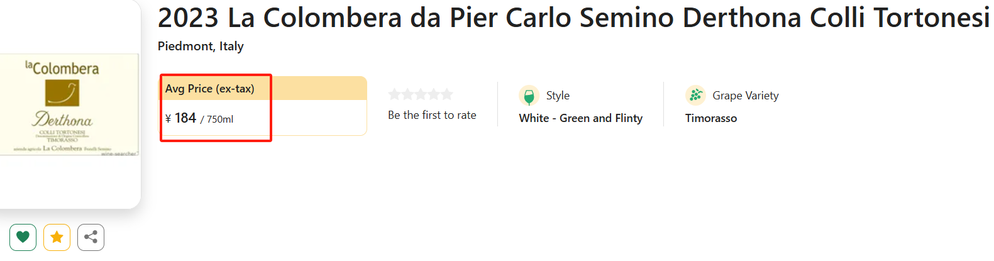
Task: Follow the White - Green and Flinty link
Action: click(x=580, y=118)
